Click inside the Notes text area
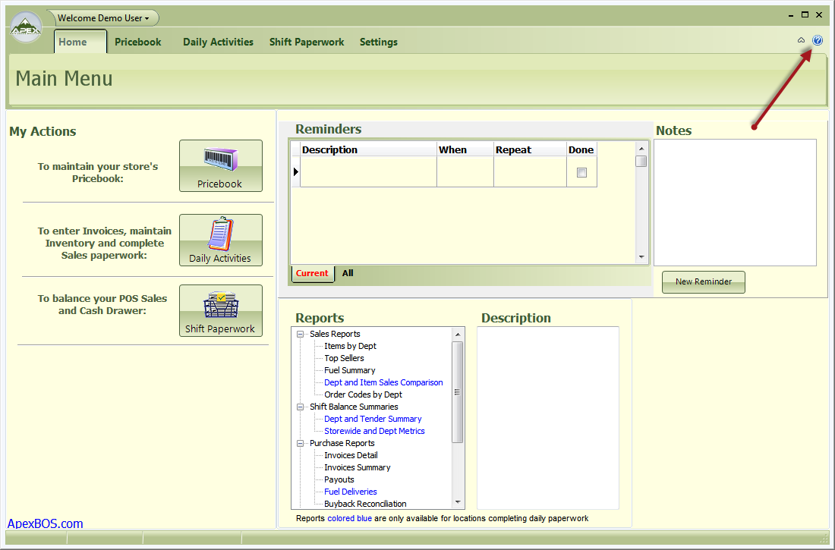The width and height of the screenshot is (835, 550). 734,202
